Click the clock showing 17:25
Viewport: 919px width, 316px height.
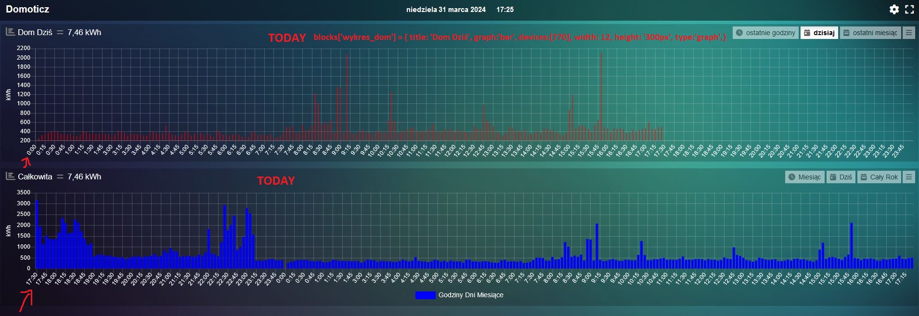coord(505,10)
